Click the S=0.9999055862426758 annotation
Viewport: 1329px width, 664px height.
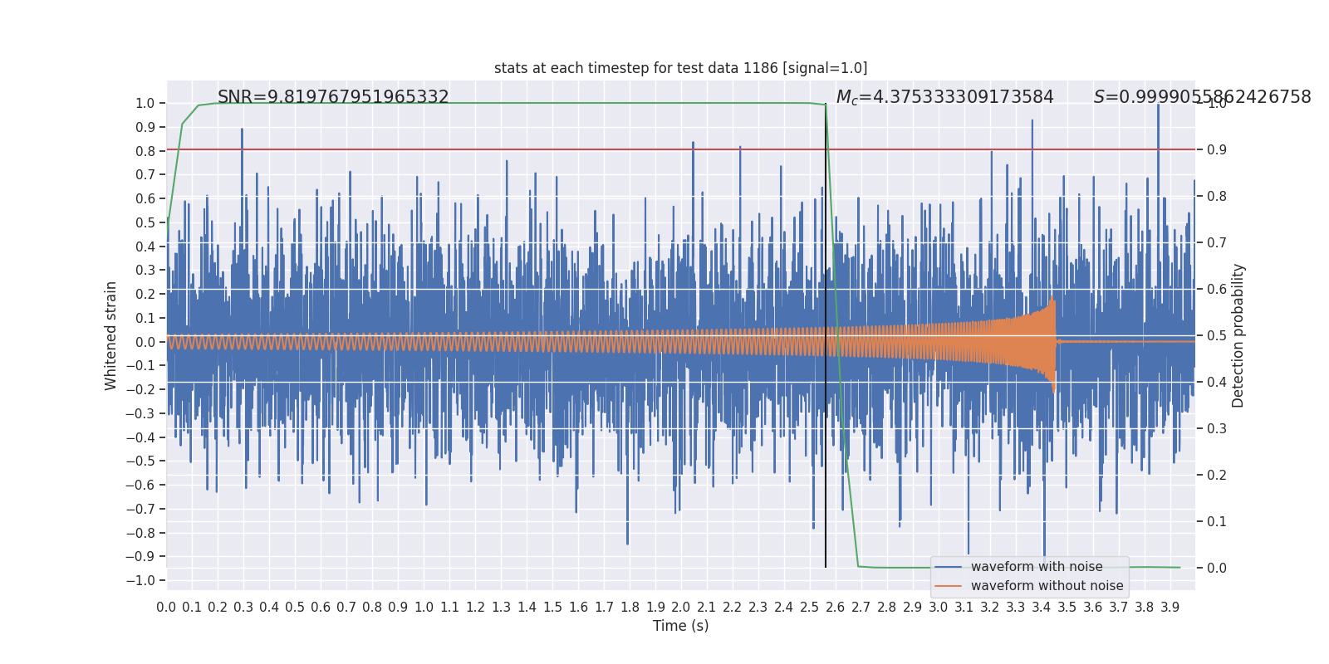pyautogui.click(x=1202, y=97)
